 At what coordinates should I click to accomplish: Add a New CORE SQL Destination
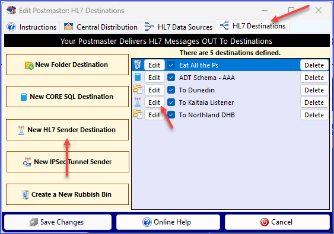pos(67,97)
